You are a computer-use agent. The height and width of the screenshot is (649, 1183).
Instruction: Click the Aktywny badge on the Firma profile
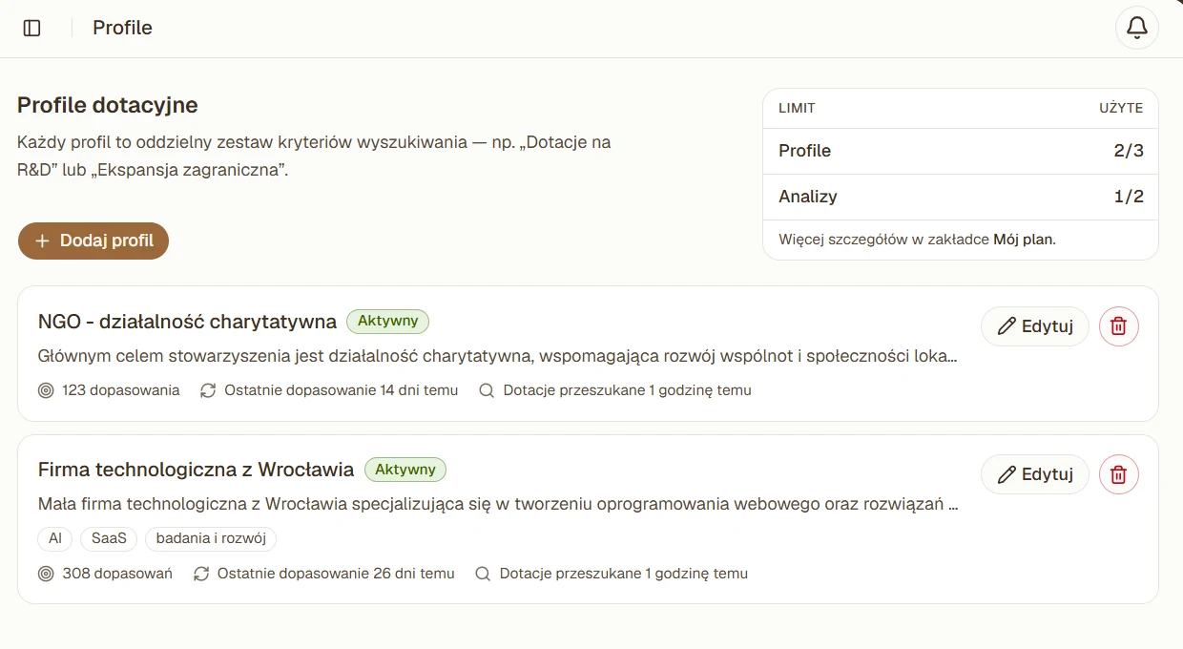(x=405, y=470)
